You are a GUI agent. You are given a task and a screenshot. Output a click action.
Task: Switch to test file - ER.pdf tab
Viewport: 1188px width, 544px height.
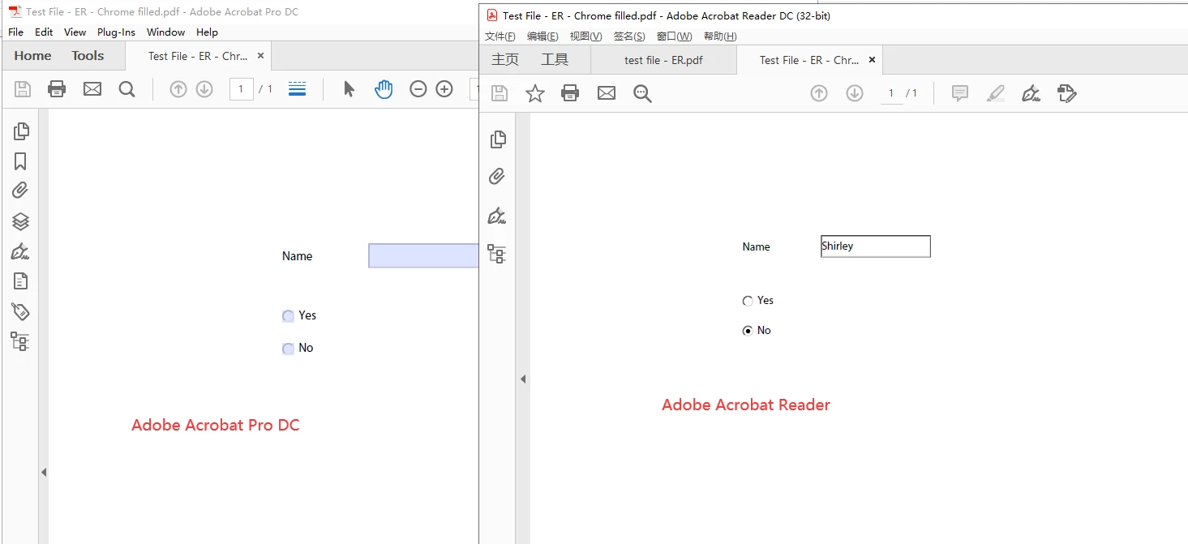tap(663, 60)
